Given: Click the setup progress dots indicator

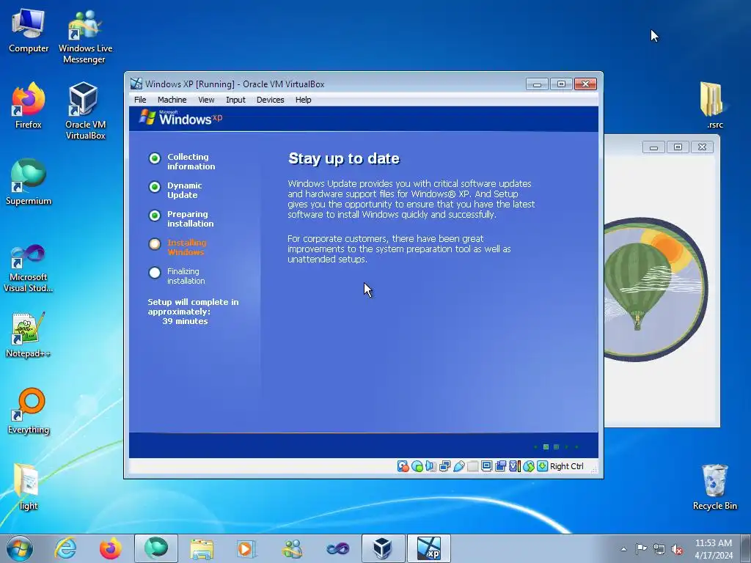Looking at the screenshot, I should 556,446.
